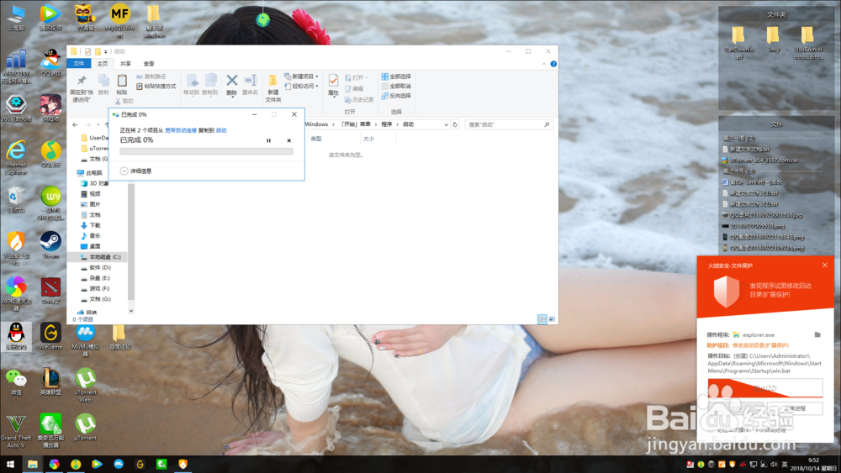Click 程序 breadcrumb in address bar
The image size is (841, 473).
point(387,124)
